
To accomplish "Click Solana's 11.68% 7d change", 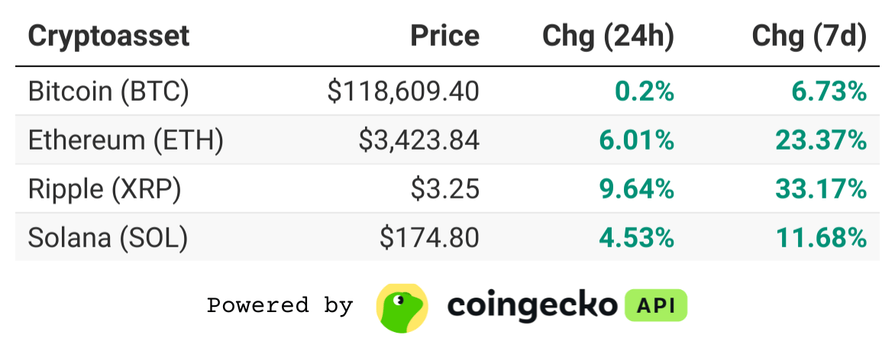I will click(x=822, y=238).
